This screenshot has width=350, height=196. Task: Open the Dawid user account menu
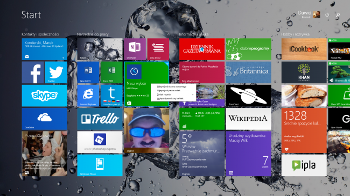click(x=309, y=14)
